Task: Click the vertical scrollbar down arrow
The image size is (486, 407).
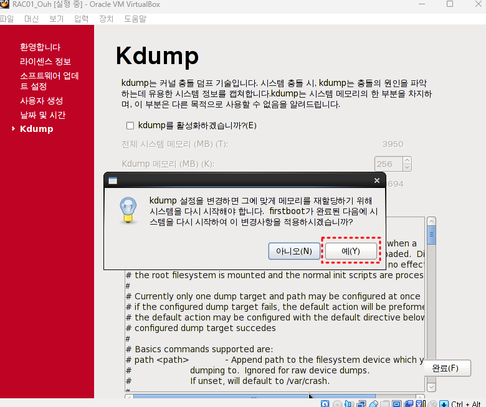Action: tap(431, 387)
